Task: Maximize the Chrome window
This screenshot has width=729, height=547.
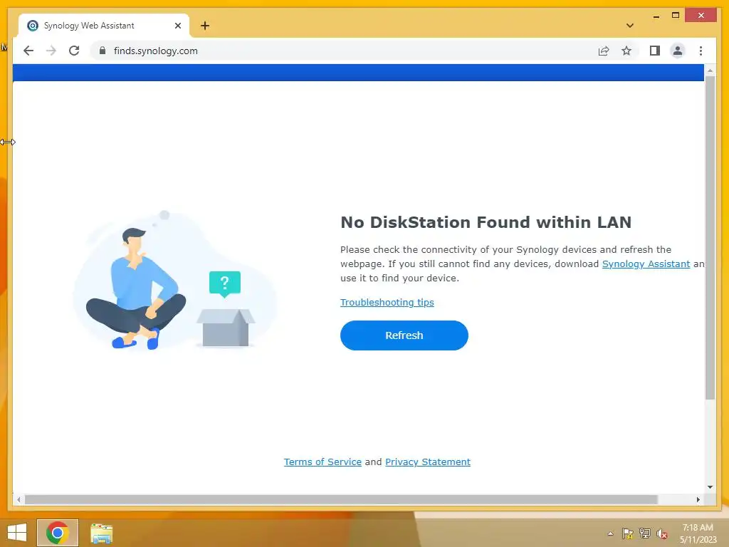Action: [676, 16]
